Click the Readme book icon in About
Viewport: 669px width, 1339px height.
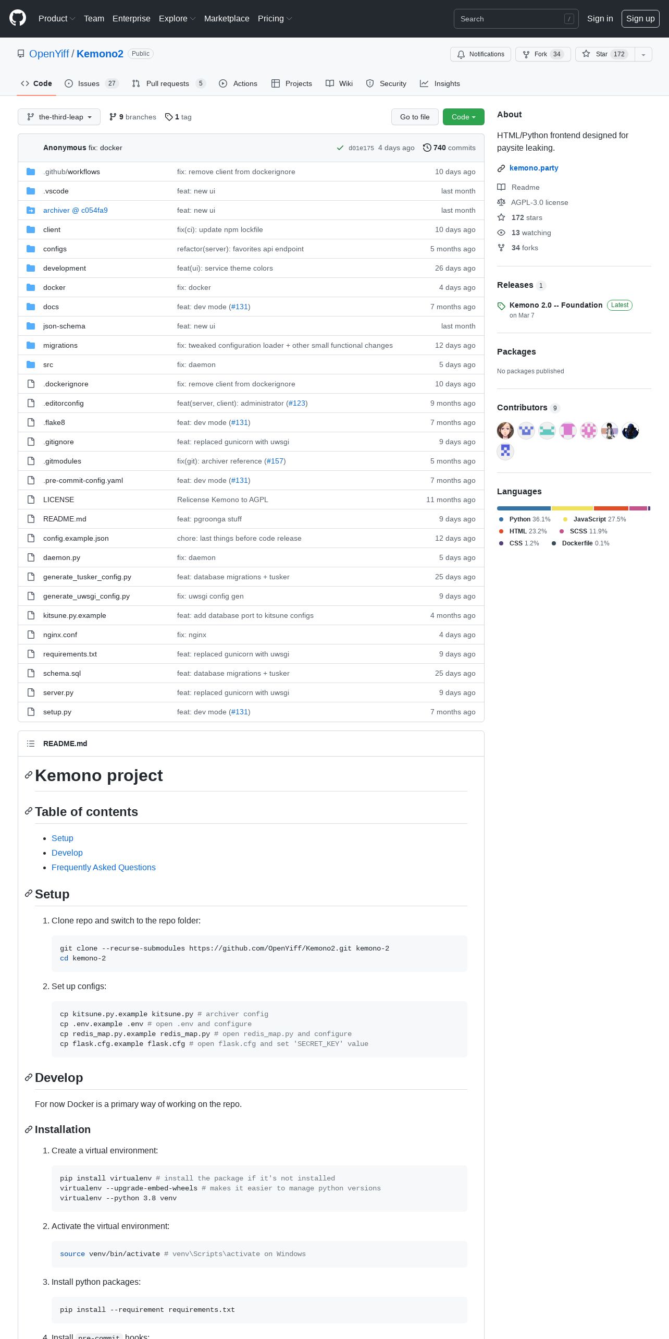[x=501, y=187]
